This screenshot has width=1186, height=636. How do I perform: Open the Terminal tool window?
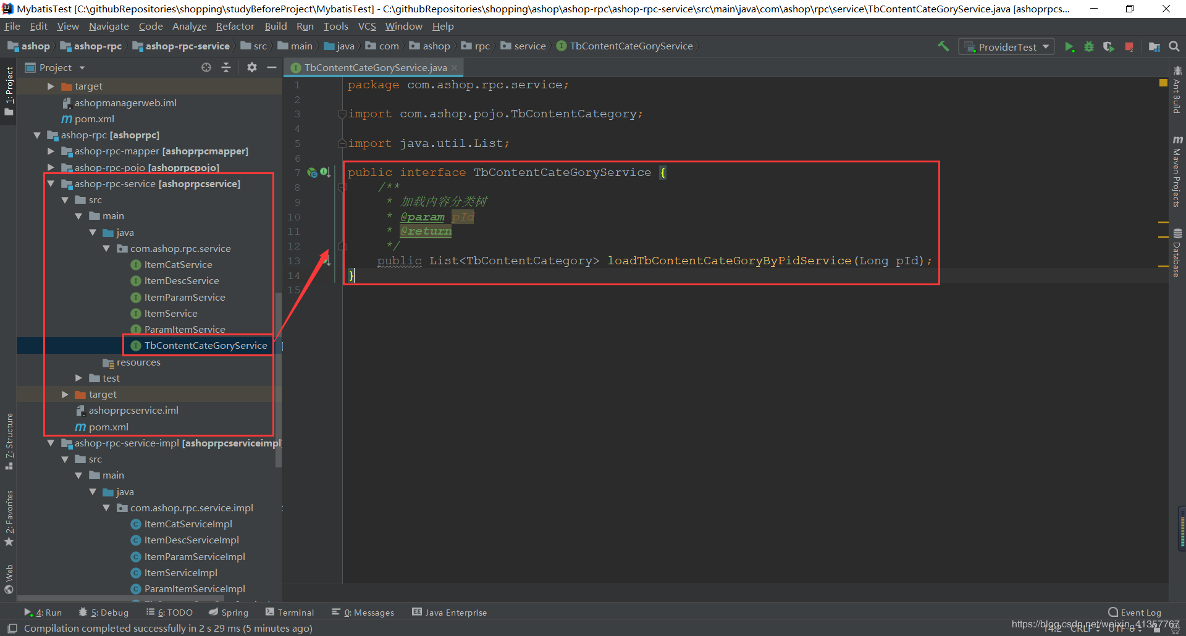tap(290, 613)
